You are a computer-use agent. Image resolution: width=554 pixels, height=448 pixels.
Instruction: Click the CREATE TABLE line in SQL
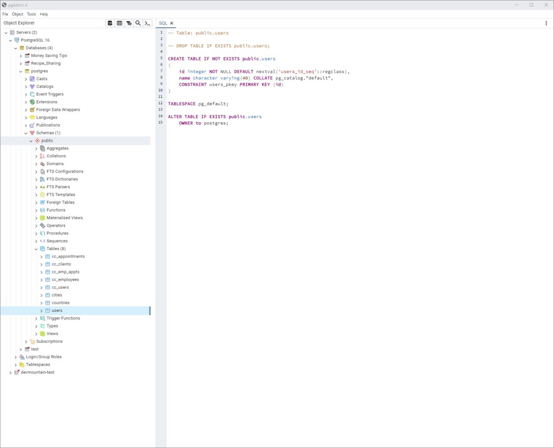(x=222, y=59)
